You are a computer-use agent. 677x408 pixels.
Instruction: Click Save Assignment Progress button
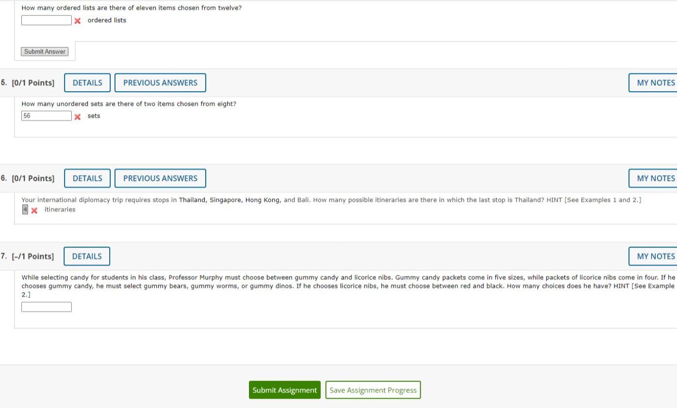coord(373,390)
